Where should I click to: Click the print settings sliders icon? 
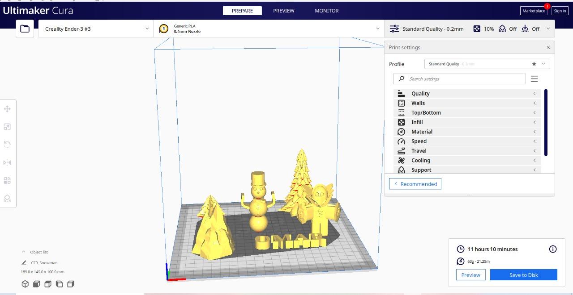pos(394,29)
